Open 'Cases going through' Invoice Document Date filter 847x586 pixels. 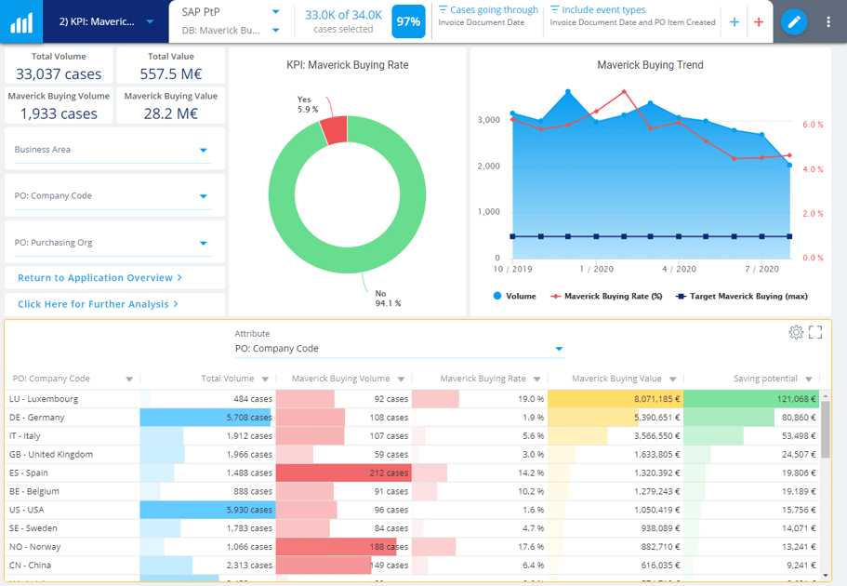point(488,16)
